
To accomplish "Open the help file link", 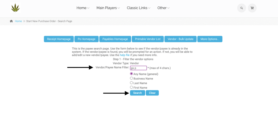I will (x=125, y=55).
